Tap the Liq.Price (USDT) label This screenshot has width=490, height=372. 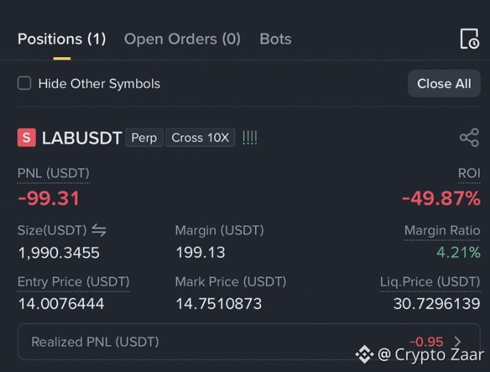tap(430, 282)
